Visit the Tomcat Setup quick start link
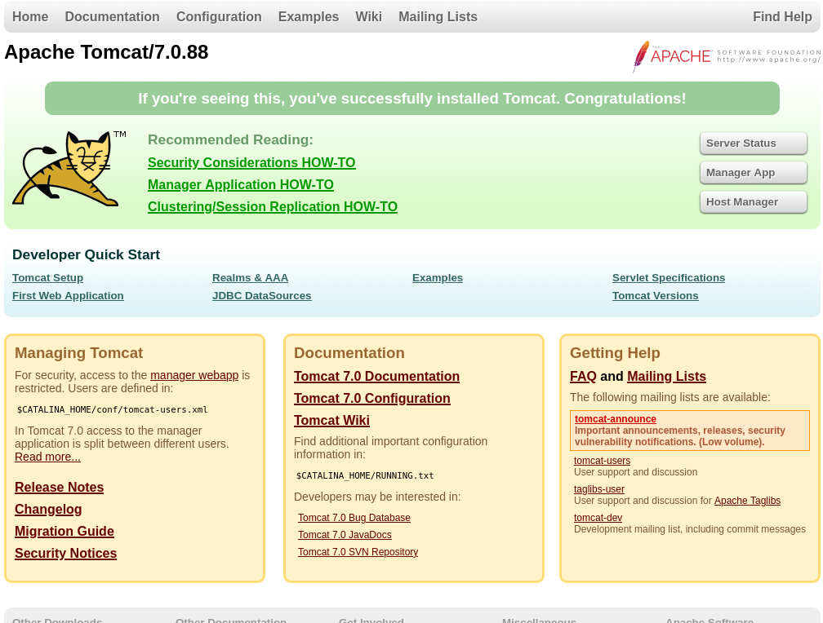Screen dimensions: 823x623 (x=47, y=278)
